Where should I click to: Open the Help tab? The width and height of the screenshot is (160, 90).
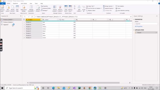tap(42, 3)
